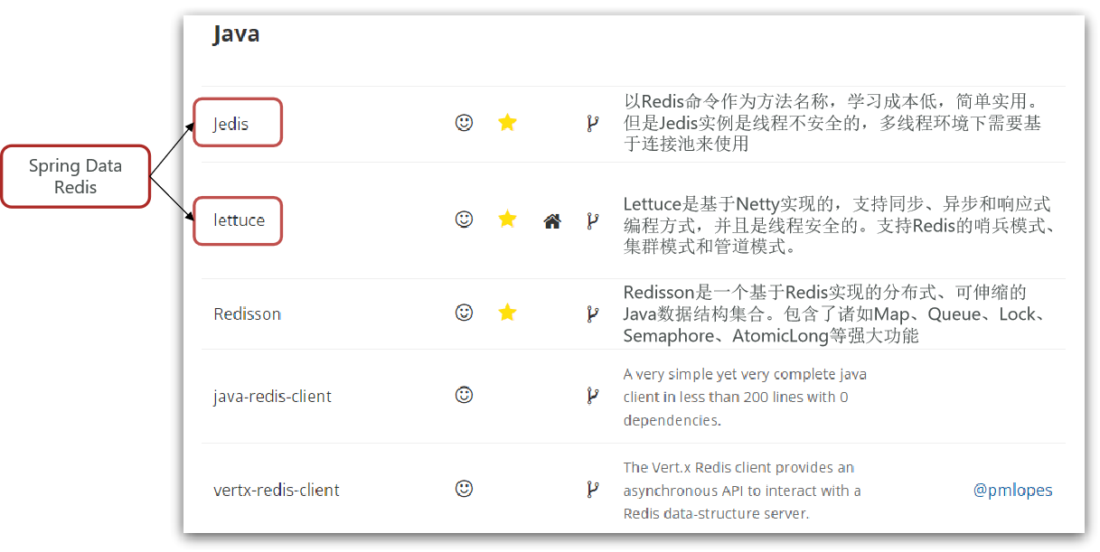The image size is (1100, 552).
Task: Open the @pmlopes author link
Action: (x=1012, y=491)
